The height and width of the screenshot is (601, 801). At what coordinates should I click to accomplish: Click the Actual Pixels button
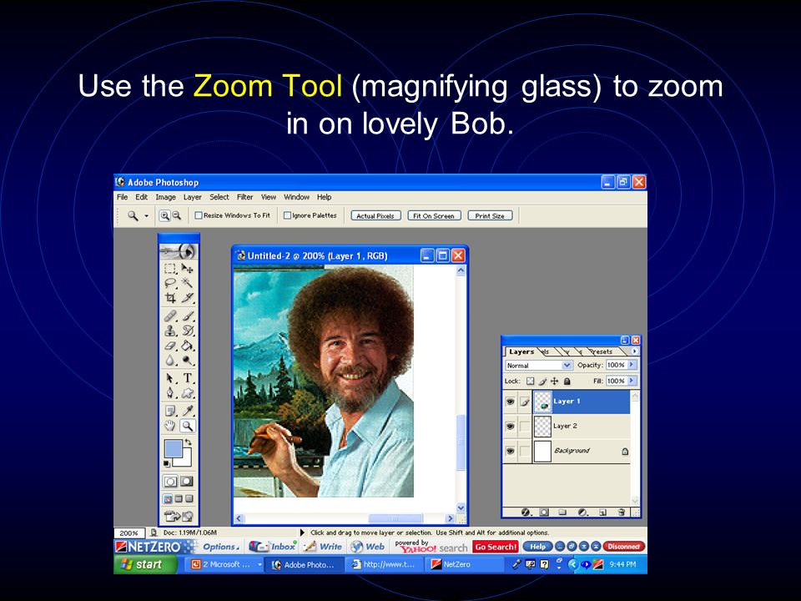(x=375, y=215)
